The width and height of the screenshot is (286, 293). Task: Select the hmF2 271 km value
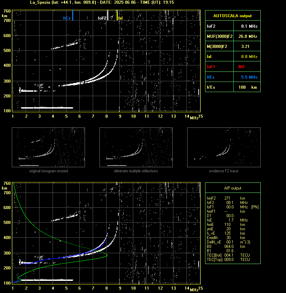[x=235, y=198]
